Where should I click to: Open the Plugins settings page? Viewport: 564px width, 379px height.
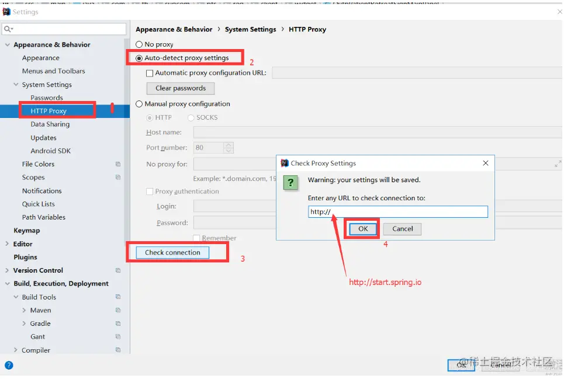coord(25,257)
